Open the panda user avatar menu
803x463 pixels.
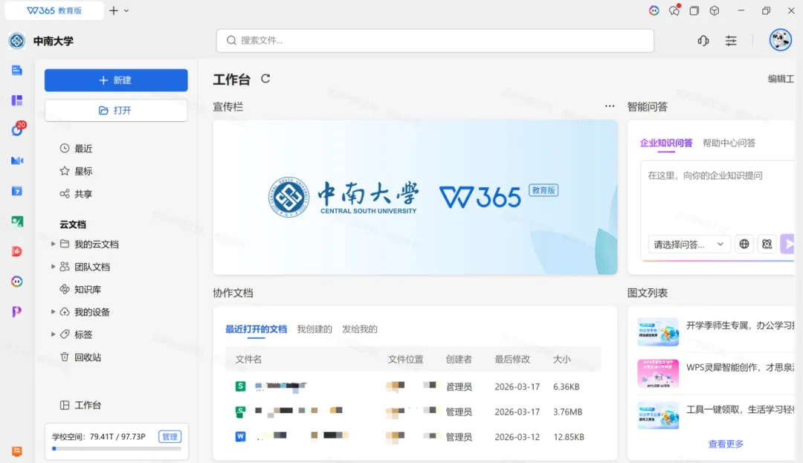781,40
